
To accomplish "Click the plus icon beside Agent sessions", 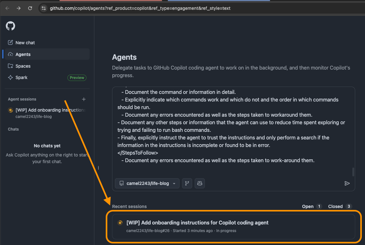I will pyautogui.click(x=84, y=99).
